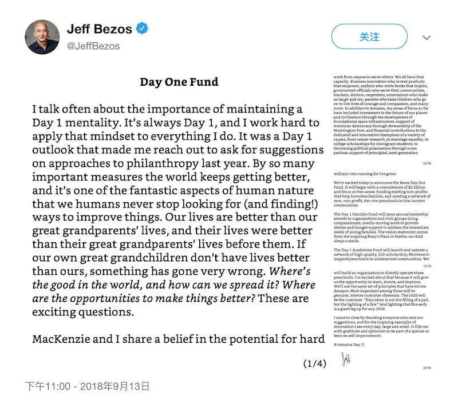Click the @JeffBezos handle
The height and width of the screenshot is (400, 458).
click(94, 45)
